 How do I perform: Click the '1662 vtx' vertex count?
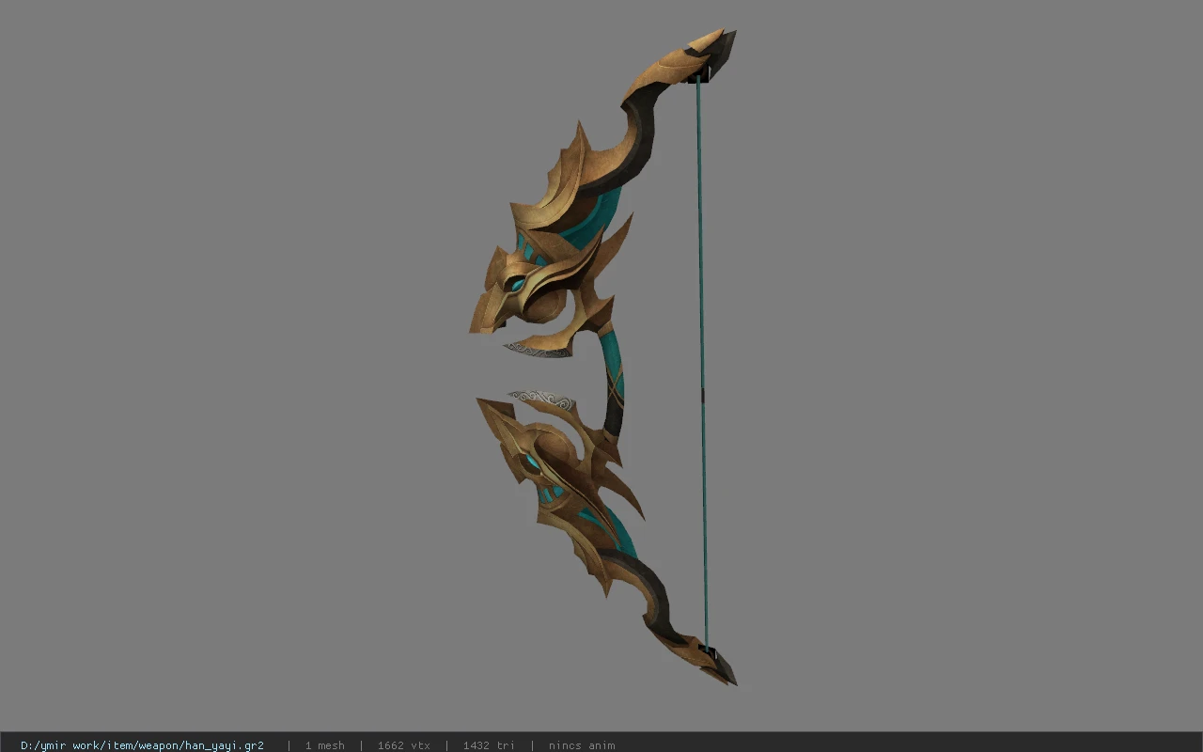[404, 745]
